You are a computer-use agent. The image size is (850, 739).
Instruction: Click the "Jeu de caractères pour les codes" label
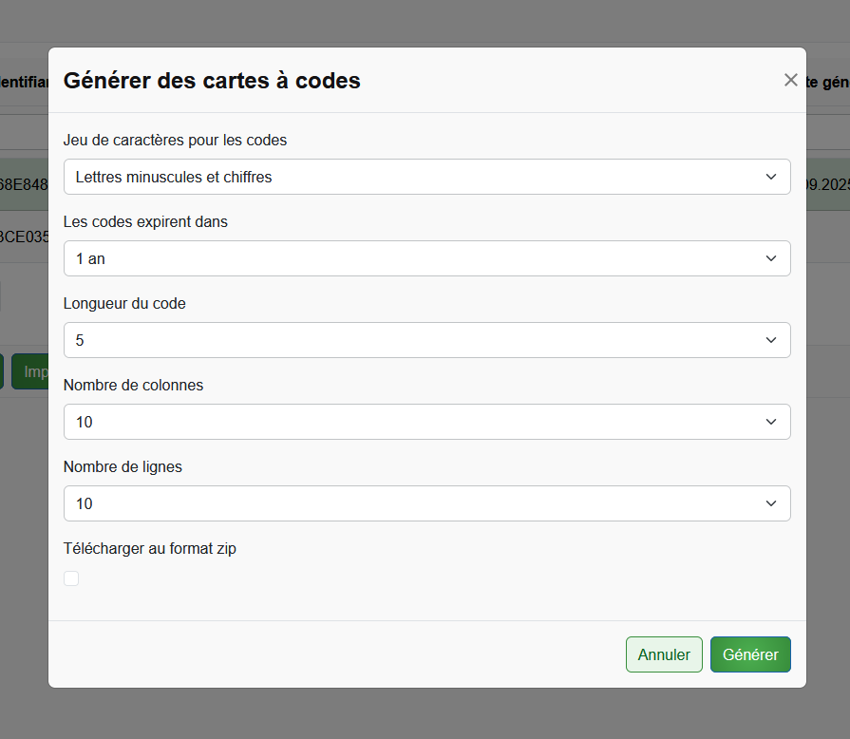point(175,140)
